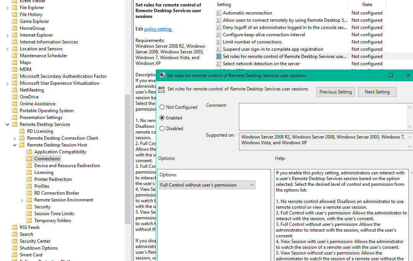Select the Enabled radio button

162,118
